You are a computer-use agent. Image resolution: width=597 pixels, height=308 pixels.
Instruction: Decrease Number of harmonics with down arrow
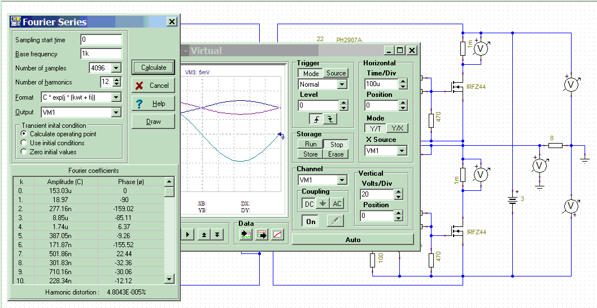[117, 84]
